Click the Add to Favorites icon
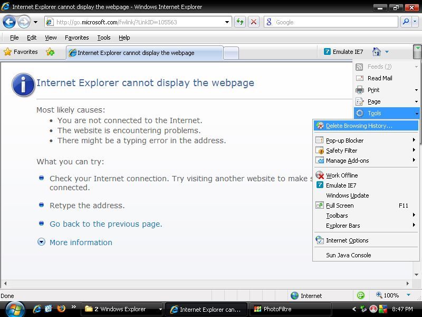Viewport: 422px width, 317px height. 49,52
